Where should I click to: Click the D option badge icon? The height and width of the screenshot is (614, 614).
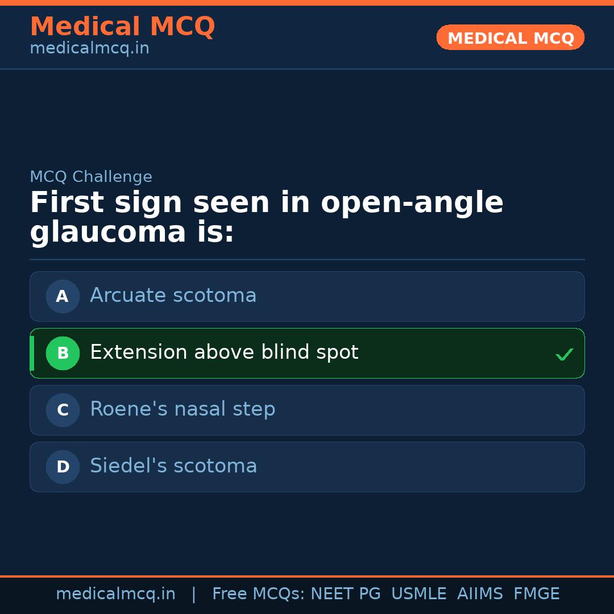point(63,467)
